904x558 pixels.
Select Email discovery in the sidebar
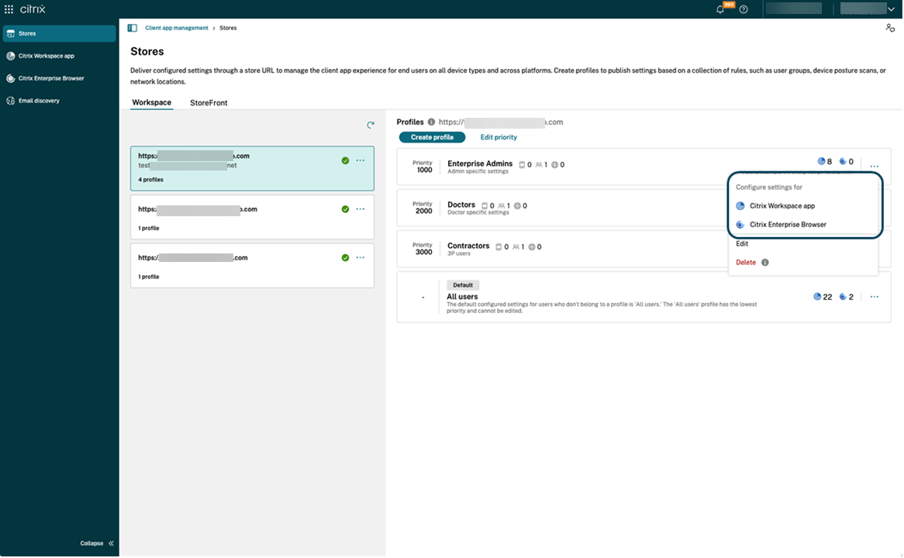pyautogui.click(x=38, y=100)
